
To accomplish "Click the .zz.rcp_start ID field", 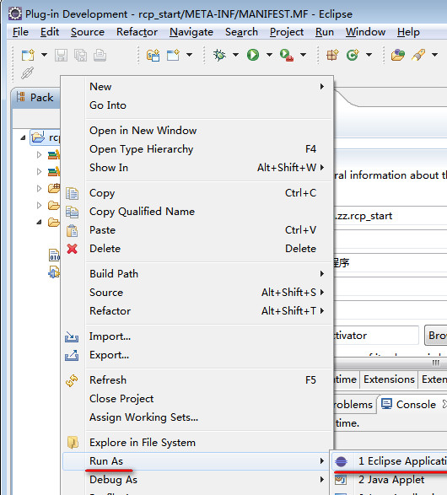I will [390, 216].
